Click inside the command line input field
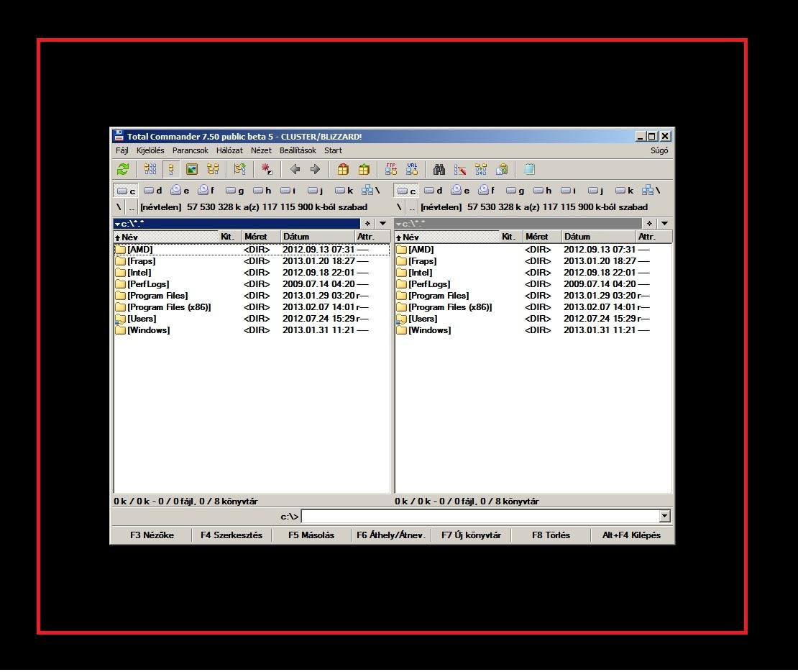Screen dimensions: 798x672 [481, 517]
